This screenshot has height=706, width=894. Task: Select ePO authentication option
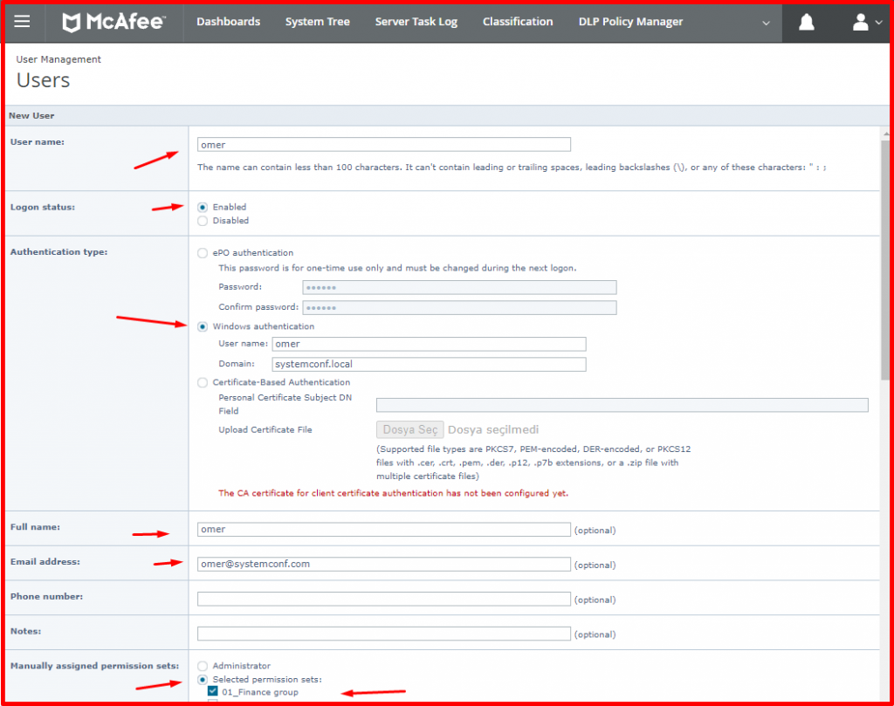click(202, 252)
